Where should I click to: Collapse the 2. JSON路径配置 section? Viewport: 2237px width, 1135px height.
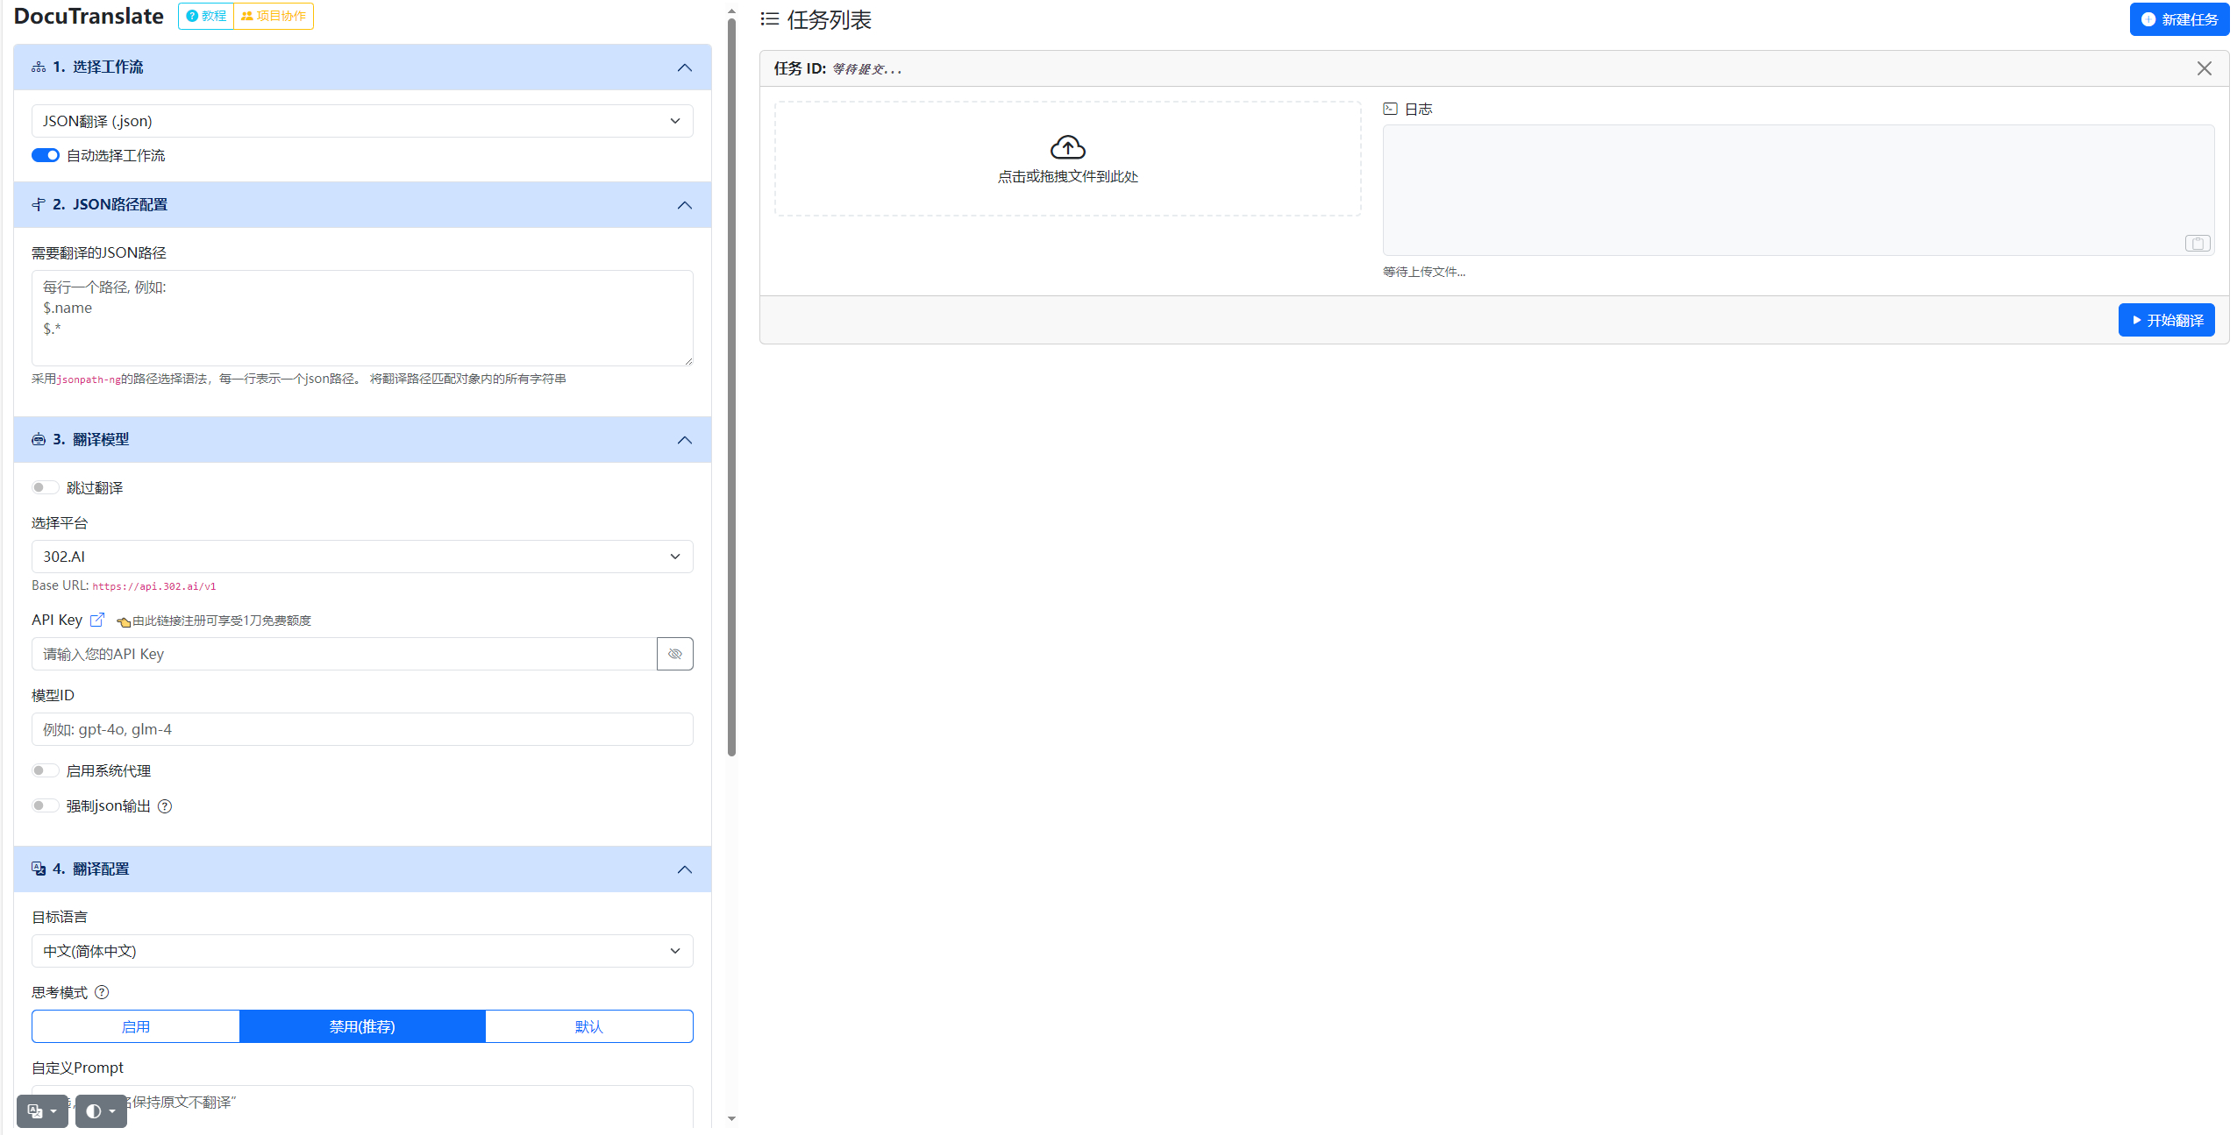click(685, 205)
